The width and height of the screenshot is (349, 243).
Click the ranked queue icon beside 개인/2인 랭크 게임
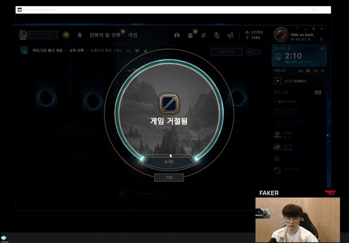click(24, 50)
